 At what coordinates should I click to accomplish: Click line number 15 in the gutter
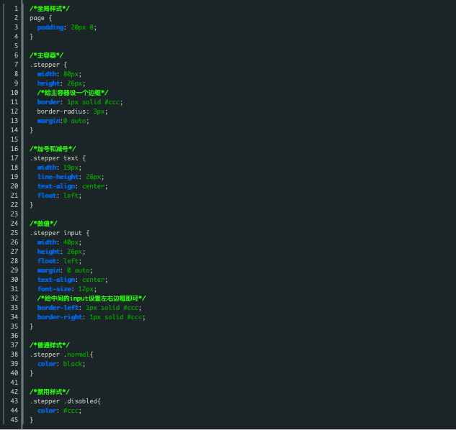pos(14,139)
